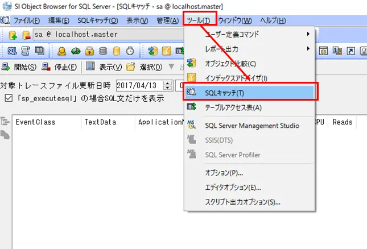Open オプション(P)... from the Tools menu
This screenshot has width=367, height=249.
[x=250, y=173]
